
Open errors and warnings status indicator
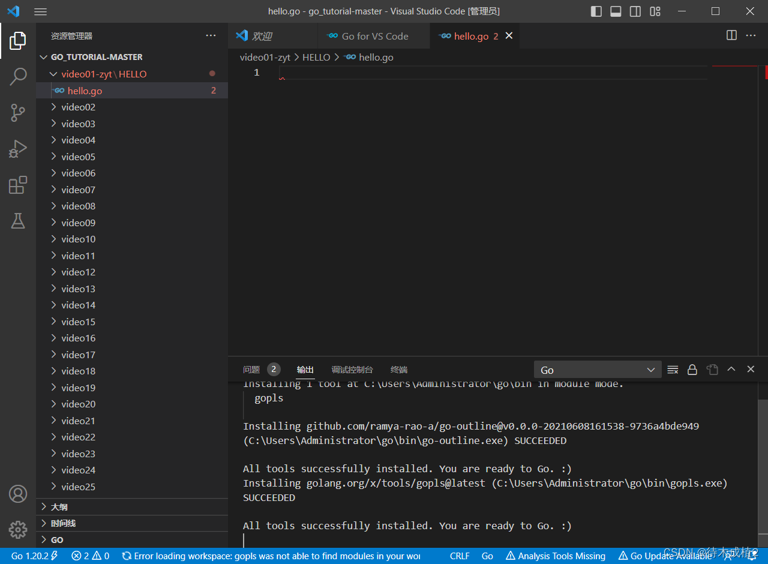[90, 556]
